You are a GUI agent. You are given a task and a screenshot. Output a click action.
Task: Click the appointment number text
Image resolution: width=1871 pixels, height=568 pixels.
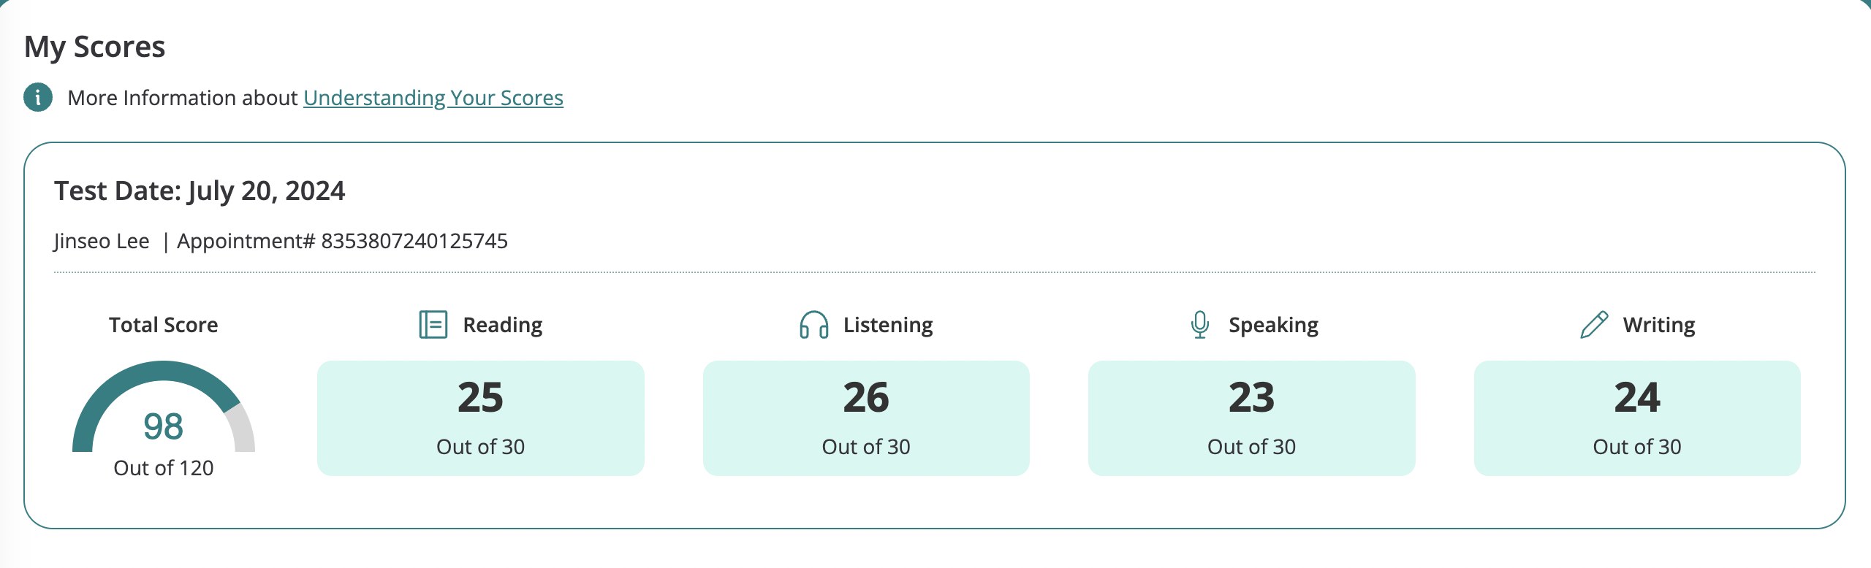click(342, 241)
